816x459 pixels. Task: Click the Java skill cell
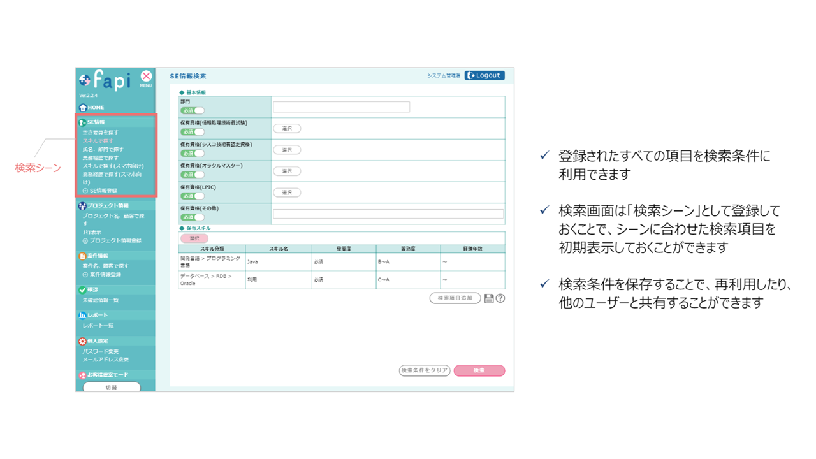[279, 262]
